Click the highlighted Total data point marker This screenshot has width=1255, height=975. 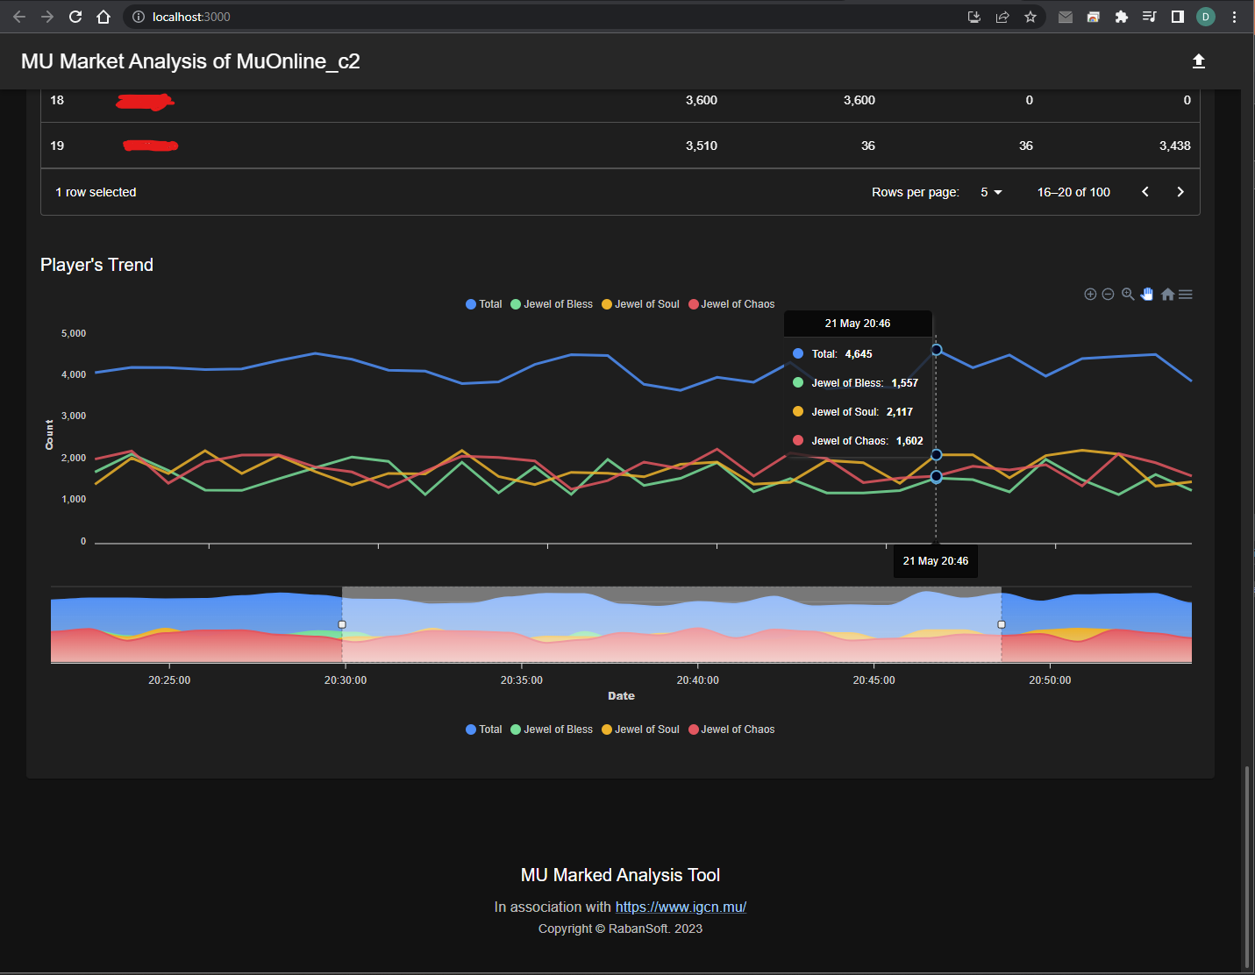(937, 350)
